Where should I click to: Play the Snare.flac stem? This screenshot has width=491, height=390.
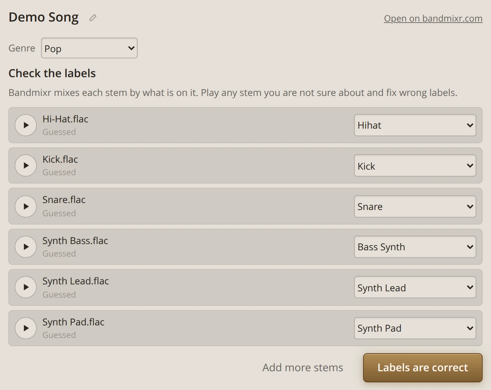(26, 206)
